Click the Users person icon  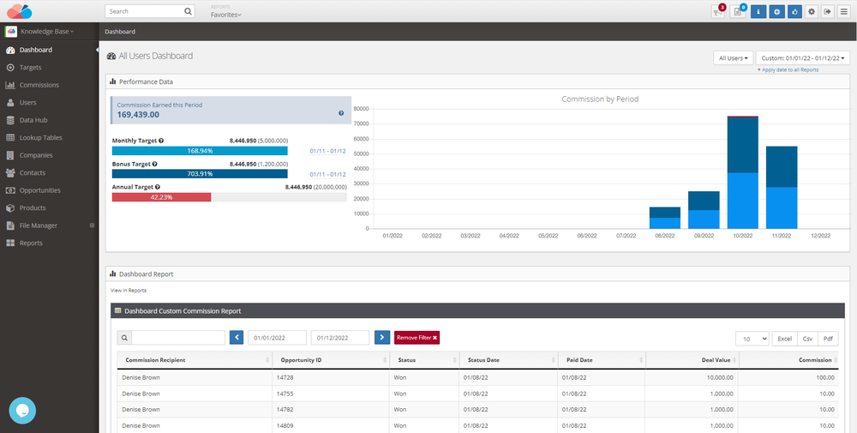(10, 102)
